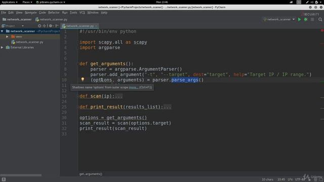Click the 'more...' link in tooltip

(134, 87)
